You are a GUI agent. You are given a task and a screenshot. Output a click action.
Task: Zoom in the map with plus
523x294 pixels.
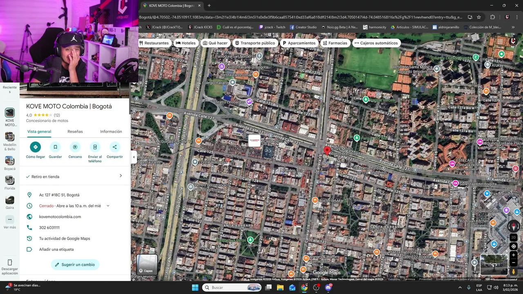click(514, 255)
